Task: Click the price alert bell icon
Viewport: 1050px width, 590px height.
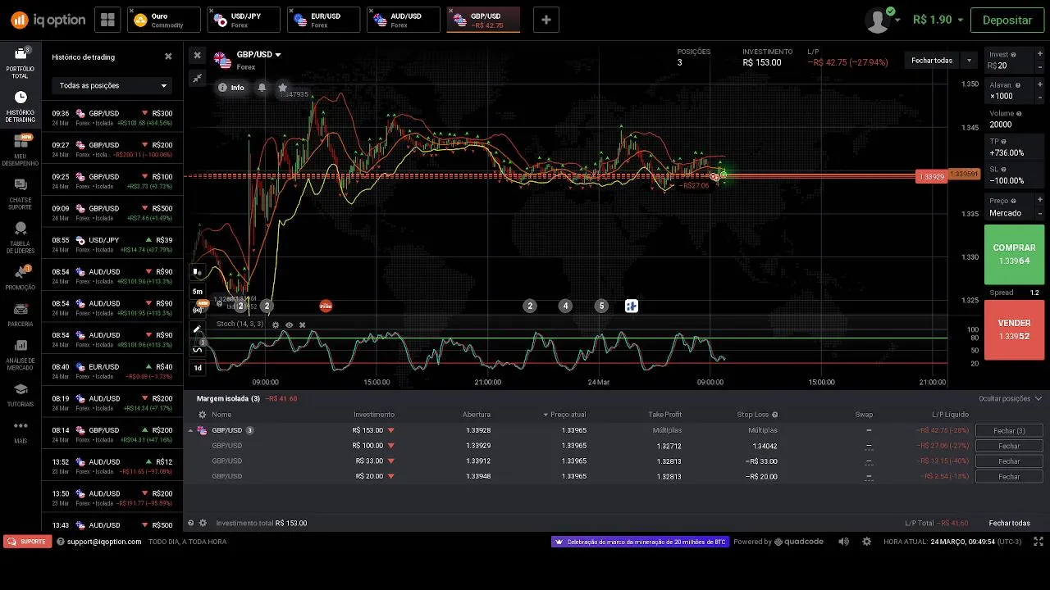Action: (262, 87)
